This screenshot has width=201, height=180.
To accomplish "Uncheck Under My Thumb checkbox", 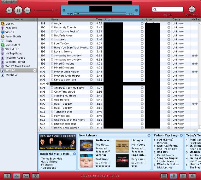I will [52, 27].
